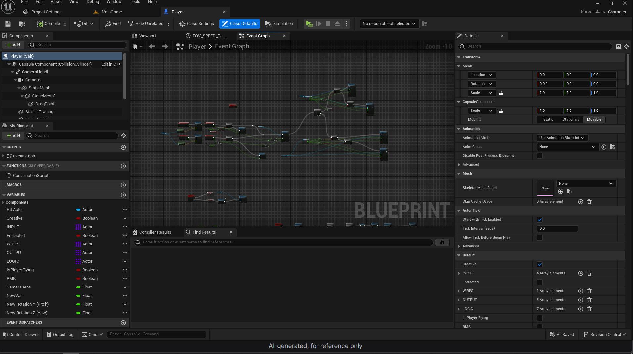The width and height of the screenshot is (633, 354).
Task: Enable Allow Tick Before Begin Play
Action: (540, 238)
